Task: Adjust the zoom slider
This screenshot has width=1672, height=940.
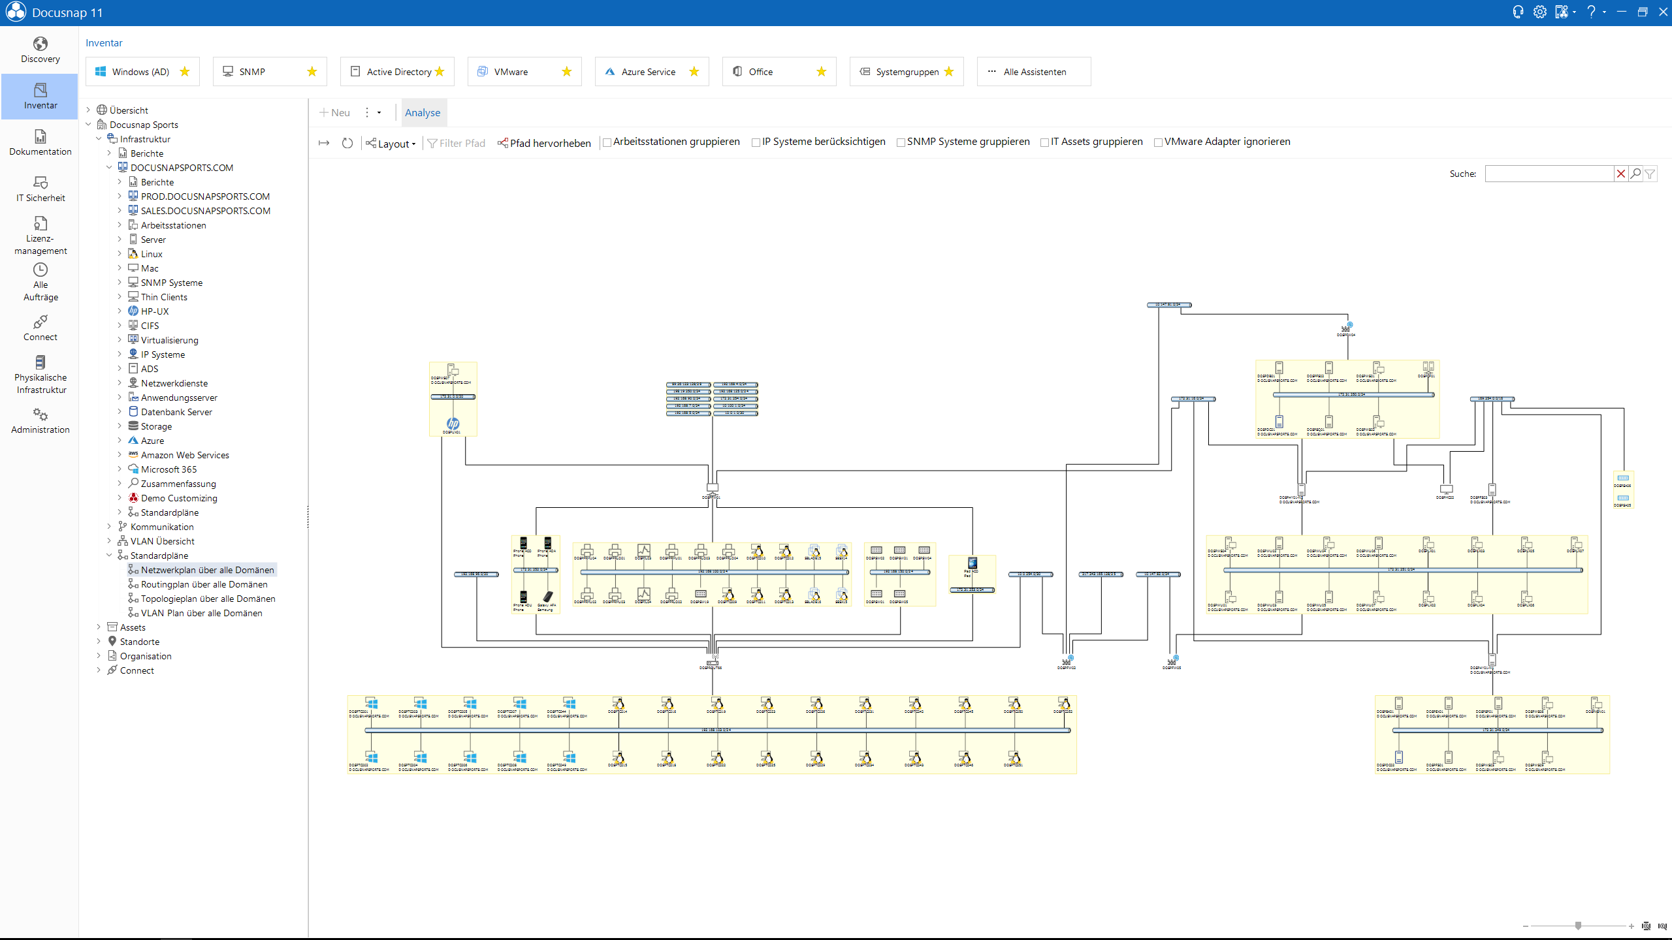Action: click(x=1577, y=925)
